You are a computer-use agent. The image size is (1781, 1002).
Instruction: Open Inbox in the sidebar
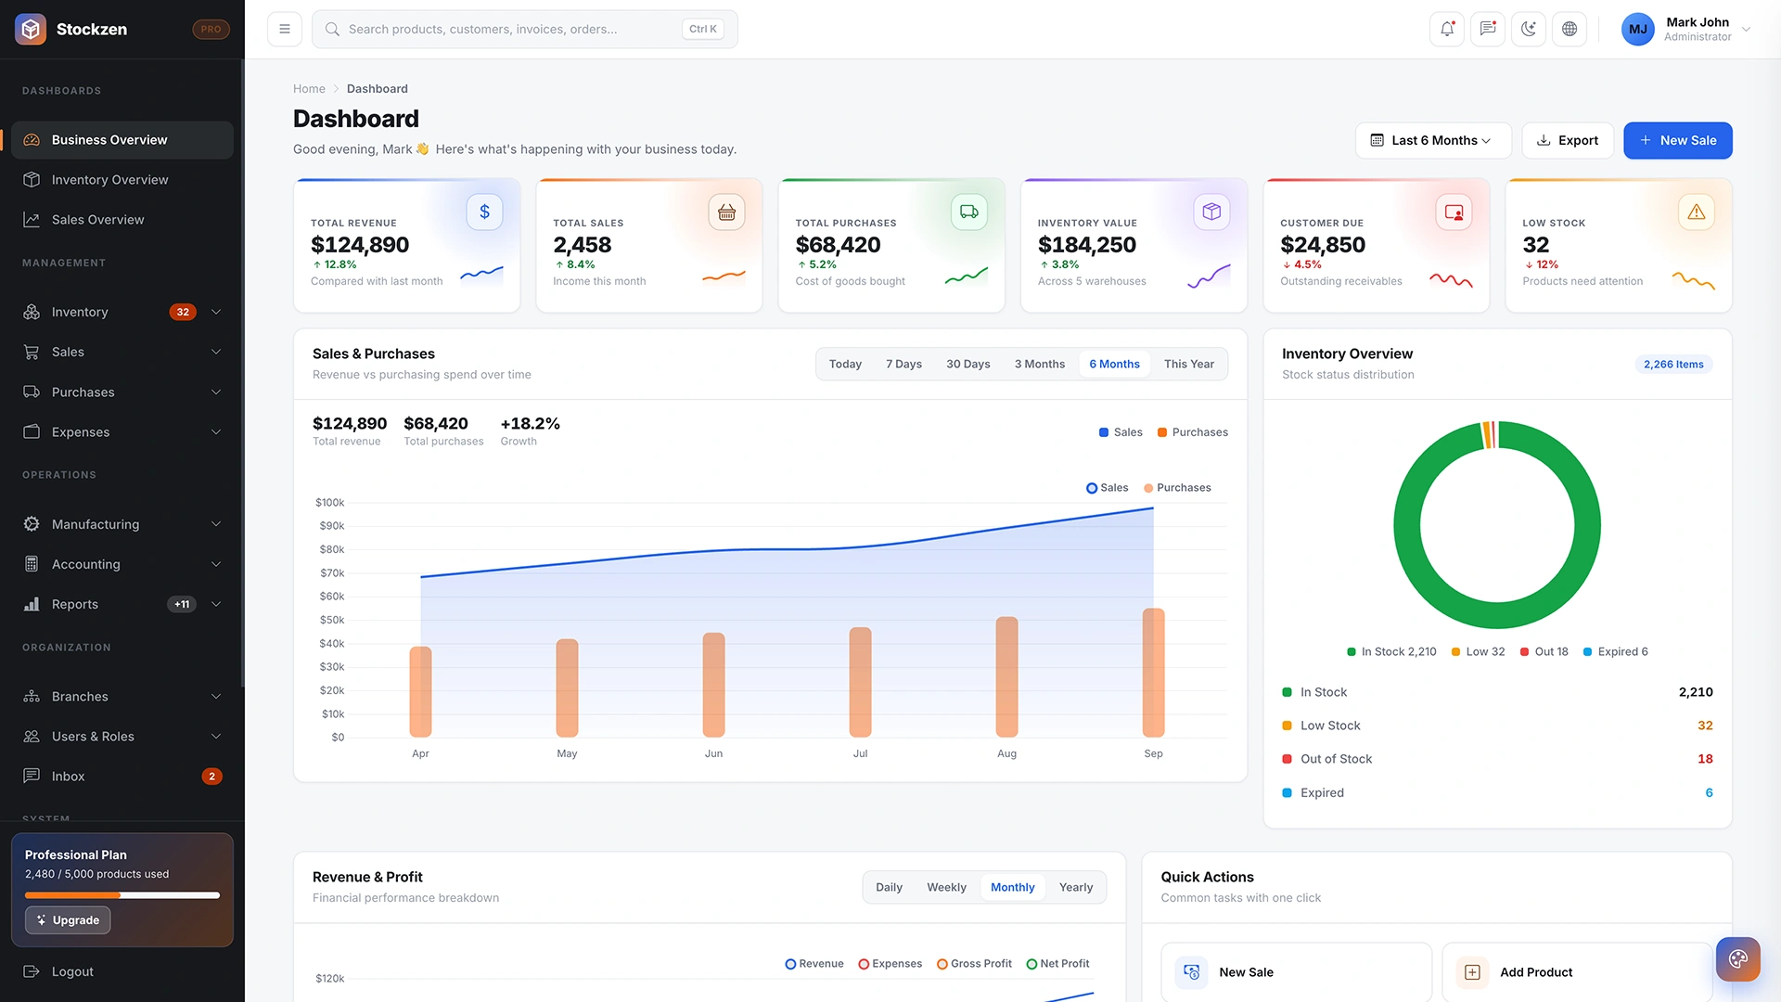click(122, 777)
